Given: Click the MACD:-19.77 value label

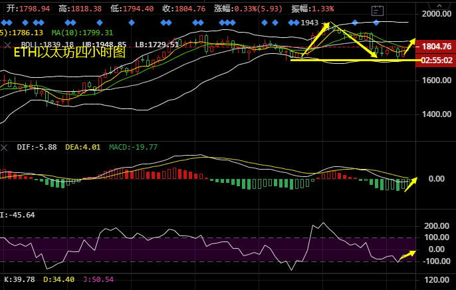Looking at the screenshot, I should click(x=133, y=147).
